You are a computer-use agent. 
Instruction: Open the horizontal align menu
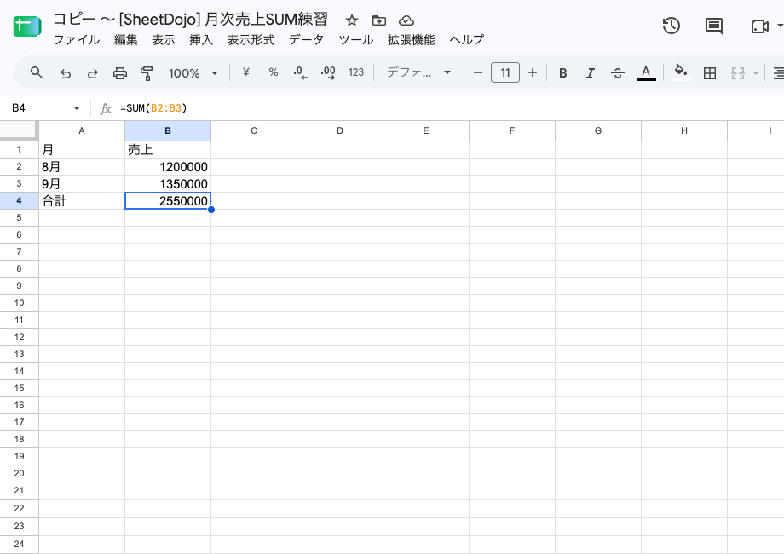(x=778, y=73)
